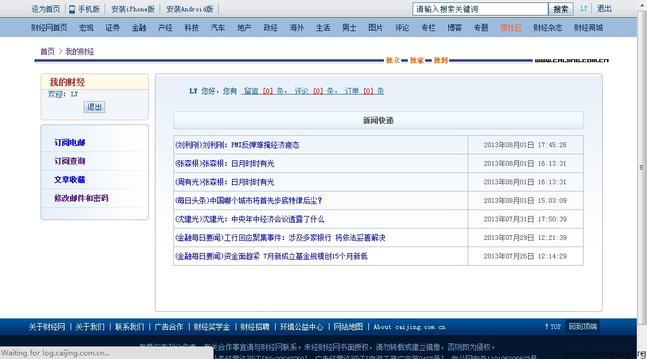Click the 退出 button in sidebar panel
Screen dimensions: 647x359
click(94, 107)
